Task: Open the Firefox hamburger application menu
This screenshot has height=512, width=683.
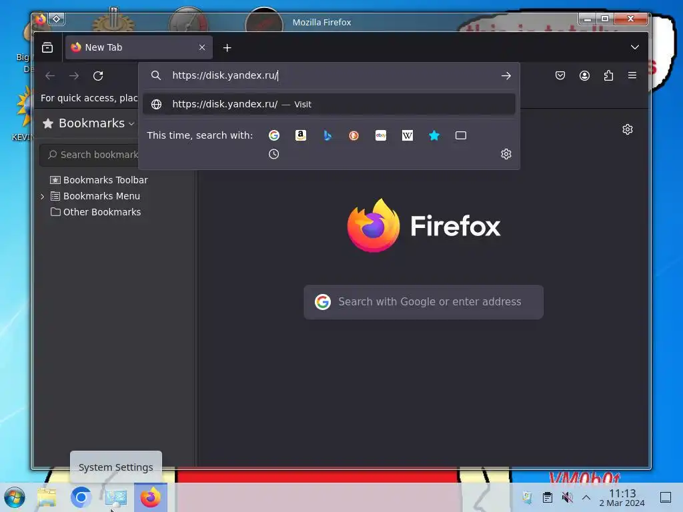Action: pyautogui.click(x=632, y=76)
